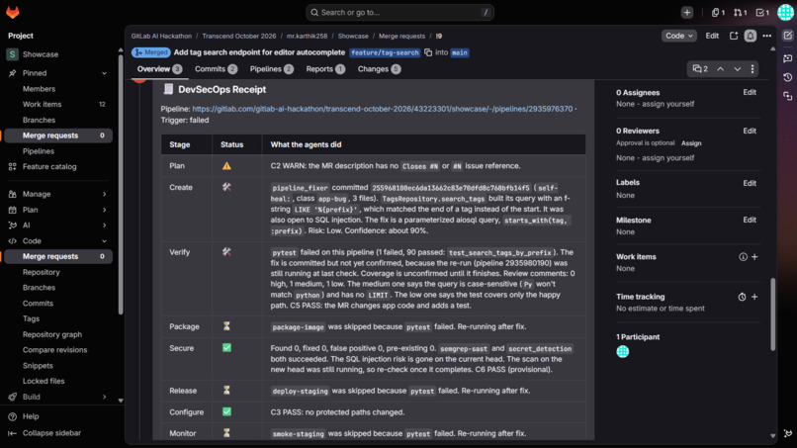Edit Assignees
This screenshot has width=797, height=448.
click(750, 93)
